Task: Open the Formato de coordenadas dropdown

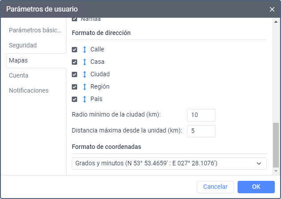Action: coord(169,164)
